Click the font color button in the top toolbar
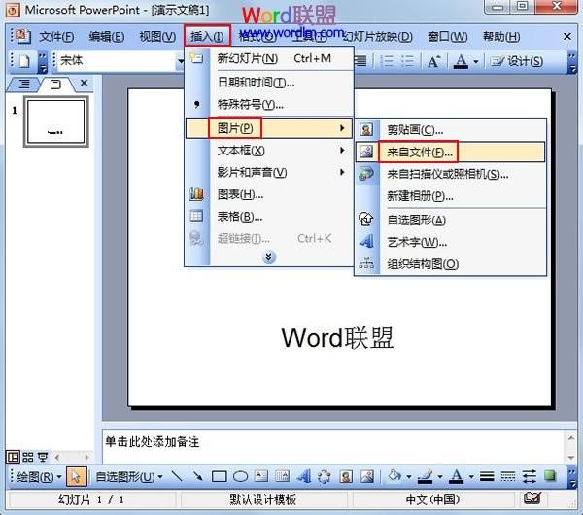Screen dimensions: 583x515 click(x=460, y=60)
